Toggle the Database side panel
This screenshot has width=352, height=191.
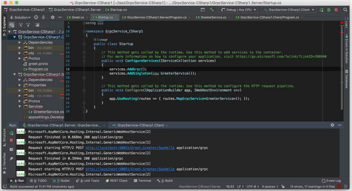tap(346, 79)
